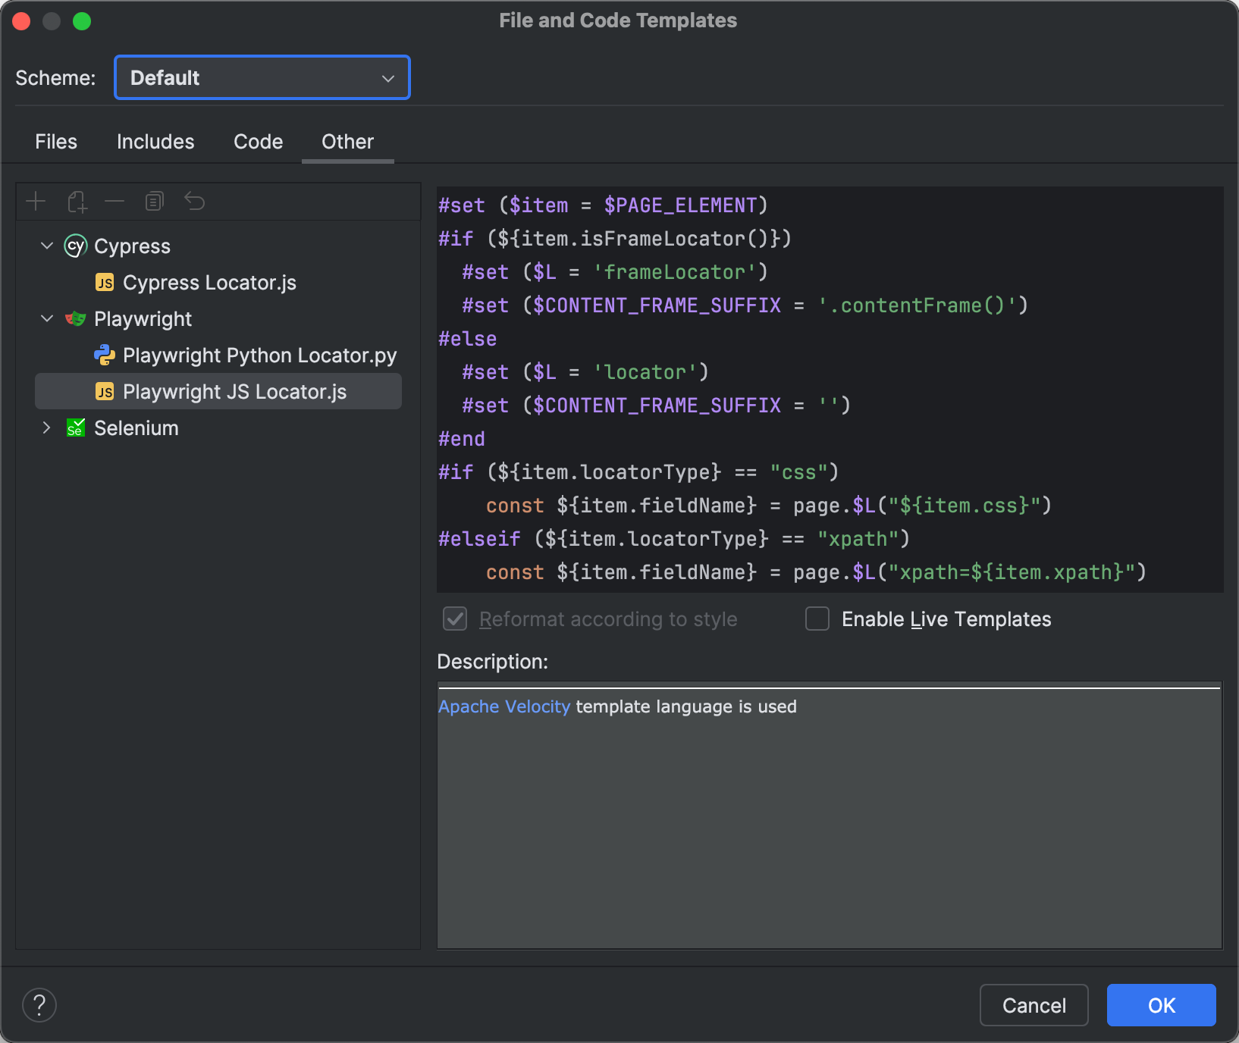The image size is (1239, 1043).
Task: Click the Copy Template toolbar icon
Action: [155, 201]
